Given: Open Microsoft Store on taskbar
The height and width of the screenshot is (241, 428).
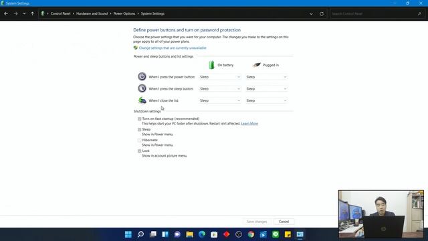Looking at the screenshot, I should tap(214, 234).
